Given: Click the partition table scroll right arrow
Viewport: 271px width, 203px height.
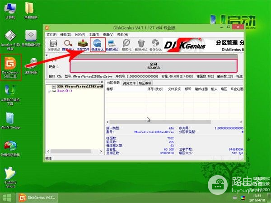Looking at the screenshot, I should coord(241,122).
